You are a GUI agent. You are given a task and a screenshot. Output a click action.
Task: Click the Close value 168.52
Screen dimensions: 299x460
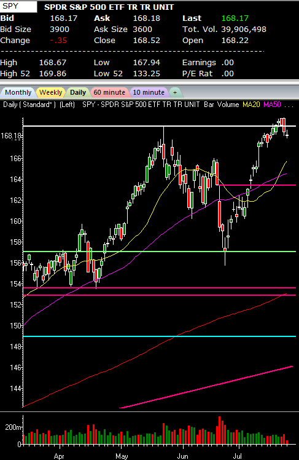coord(147,41)
